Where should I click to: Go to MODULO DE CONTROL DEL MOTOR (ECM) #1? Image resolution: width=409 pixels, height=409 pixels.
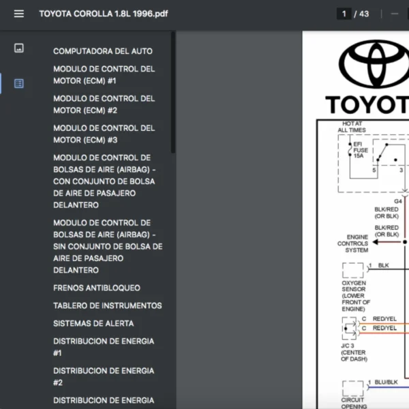[x=104, y=75]
